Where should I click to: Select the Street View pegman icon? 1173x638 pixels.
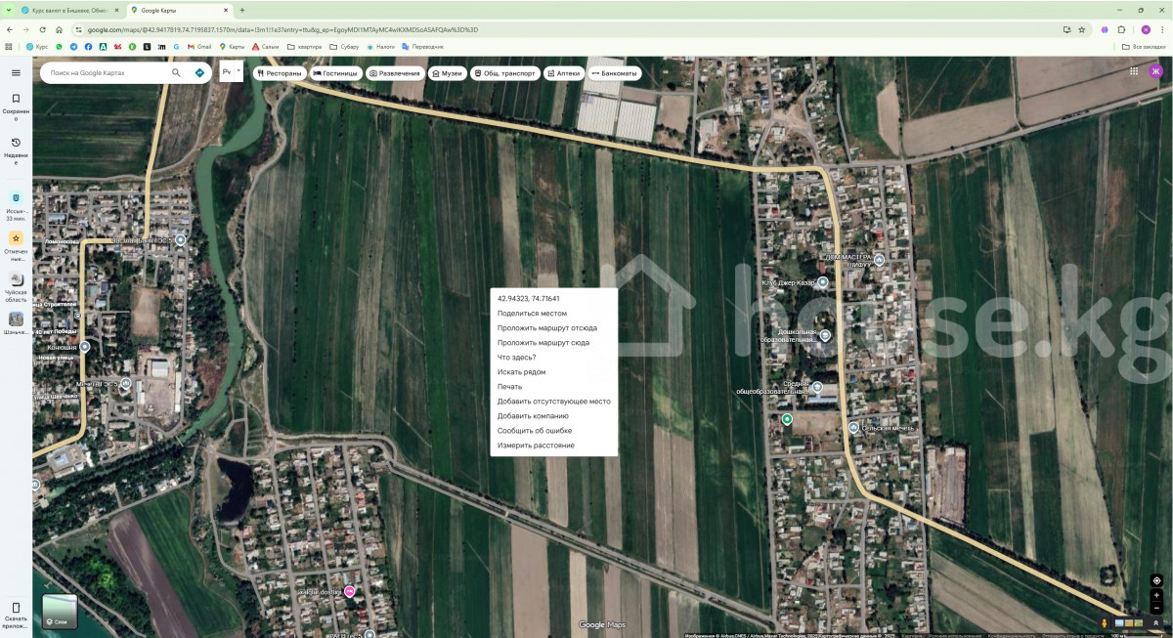1106,623
